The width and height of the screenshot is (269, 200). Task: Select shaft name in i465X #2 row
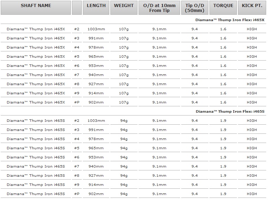tap(36, 29)
